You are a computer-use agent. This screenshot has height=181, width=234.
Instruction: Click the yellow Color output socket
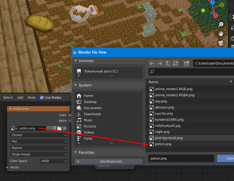pyautogui.click(x=69, y=115)
